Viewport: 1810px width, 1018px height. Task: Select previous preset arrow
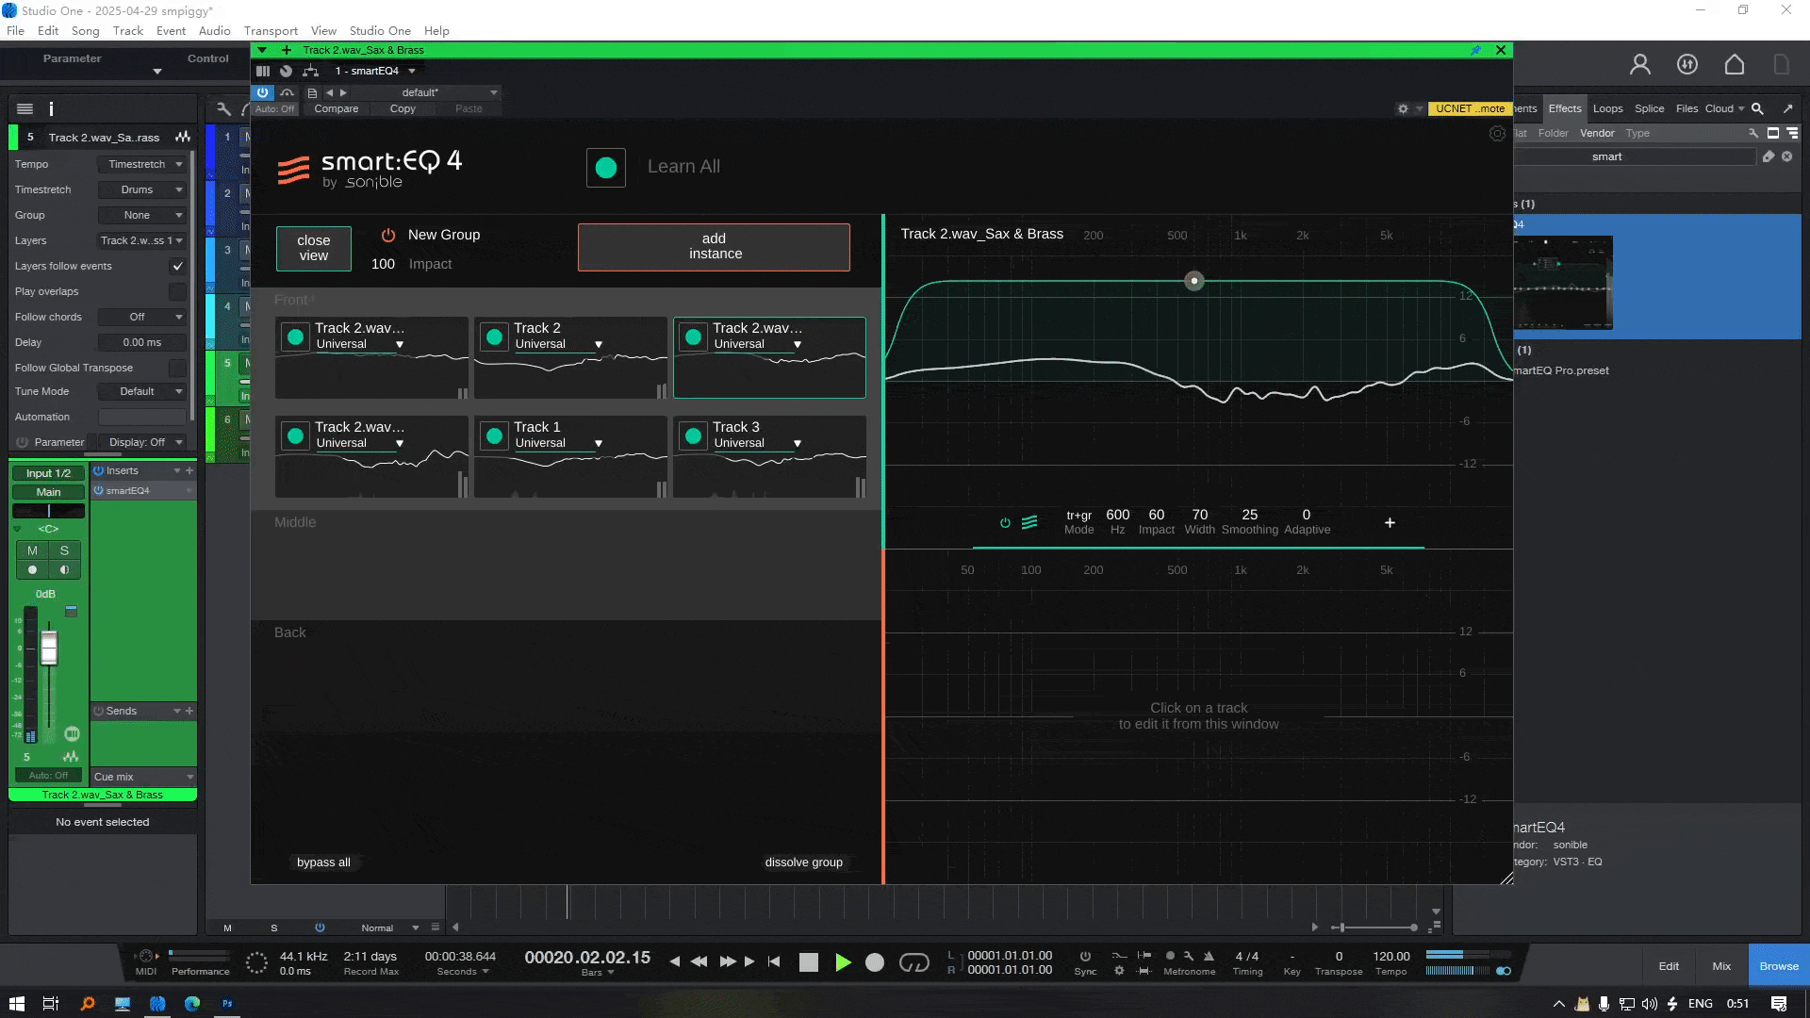coord(329,92)
